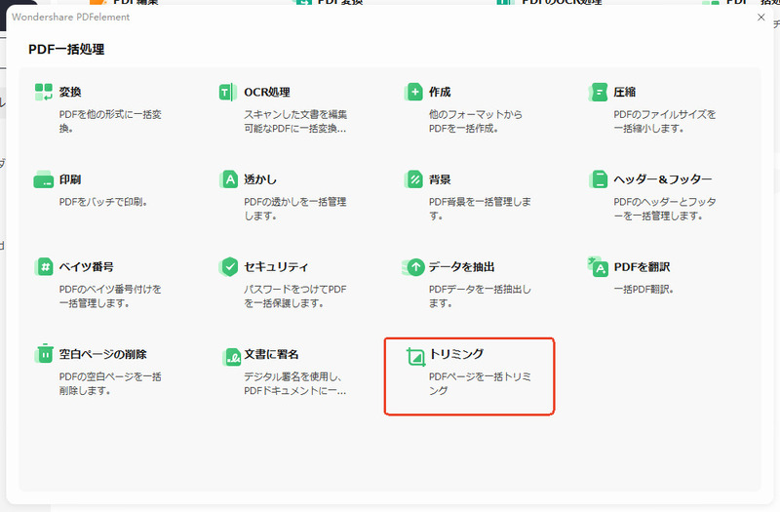Click description 'PDFのヘッダーとフッターを一括管理します。'
Screen dimensions: 780x512
(x=665, y=209)
